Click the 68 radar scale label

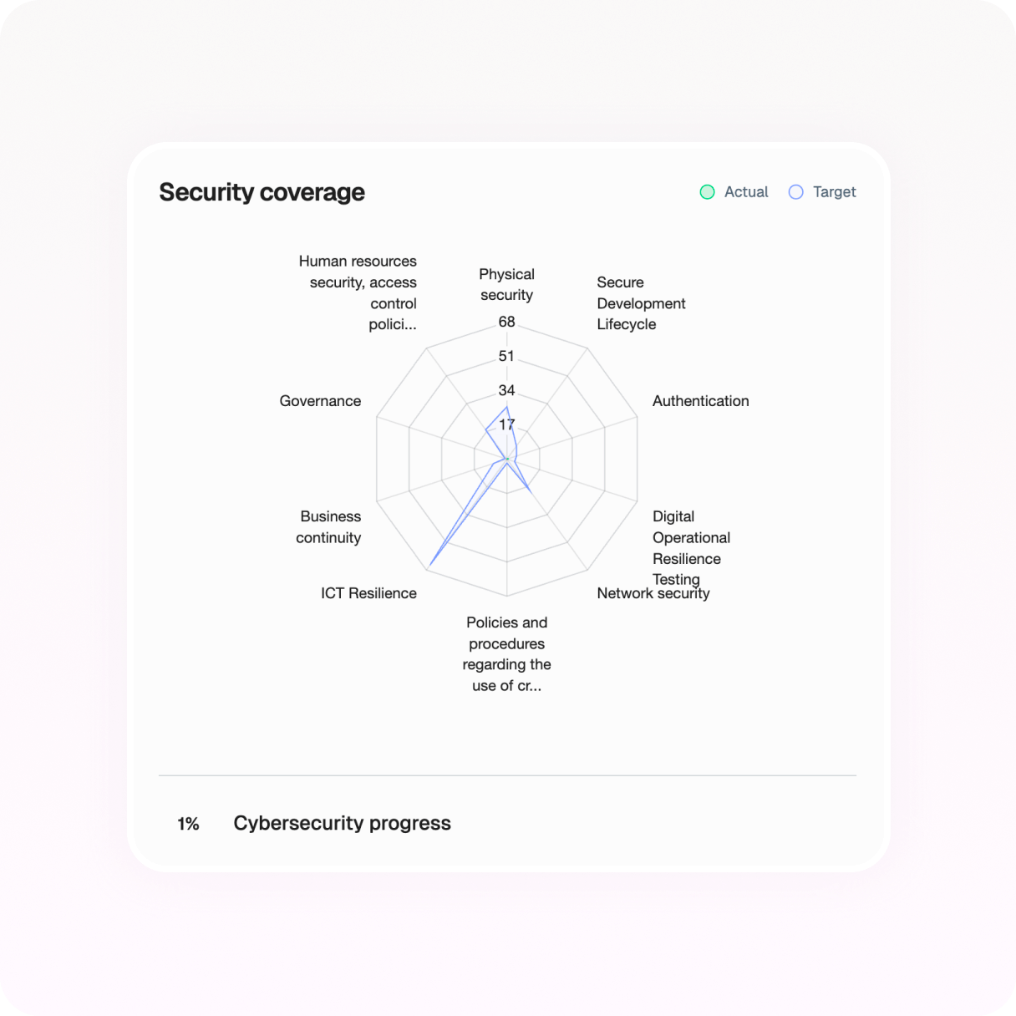click(506, 322)
